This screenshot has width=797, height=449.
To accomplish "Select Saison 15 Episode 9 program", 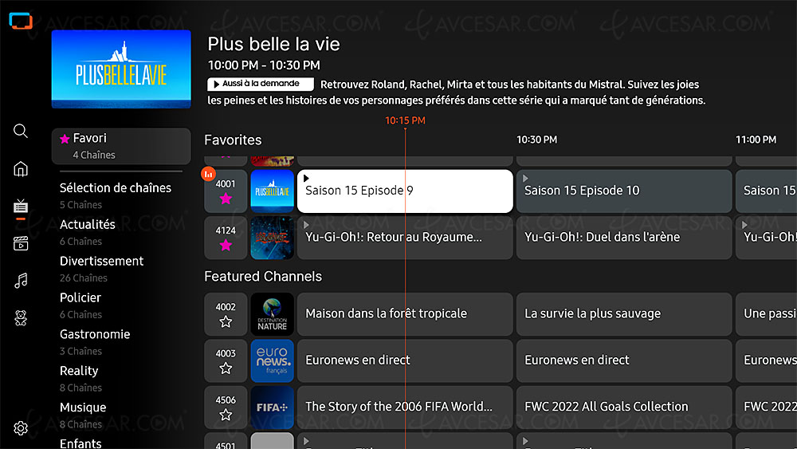I will (405, 191).
